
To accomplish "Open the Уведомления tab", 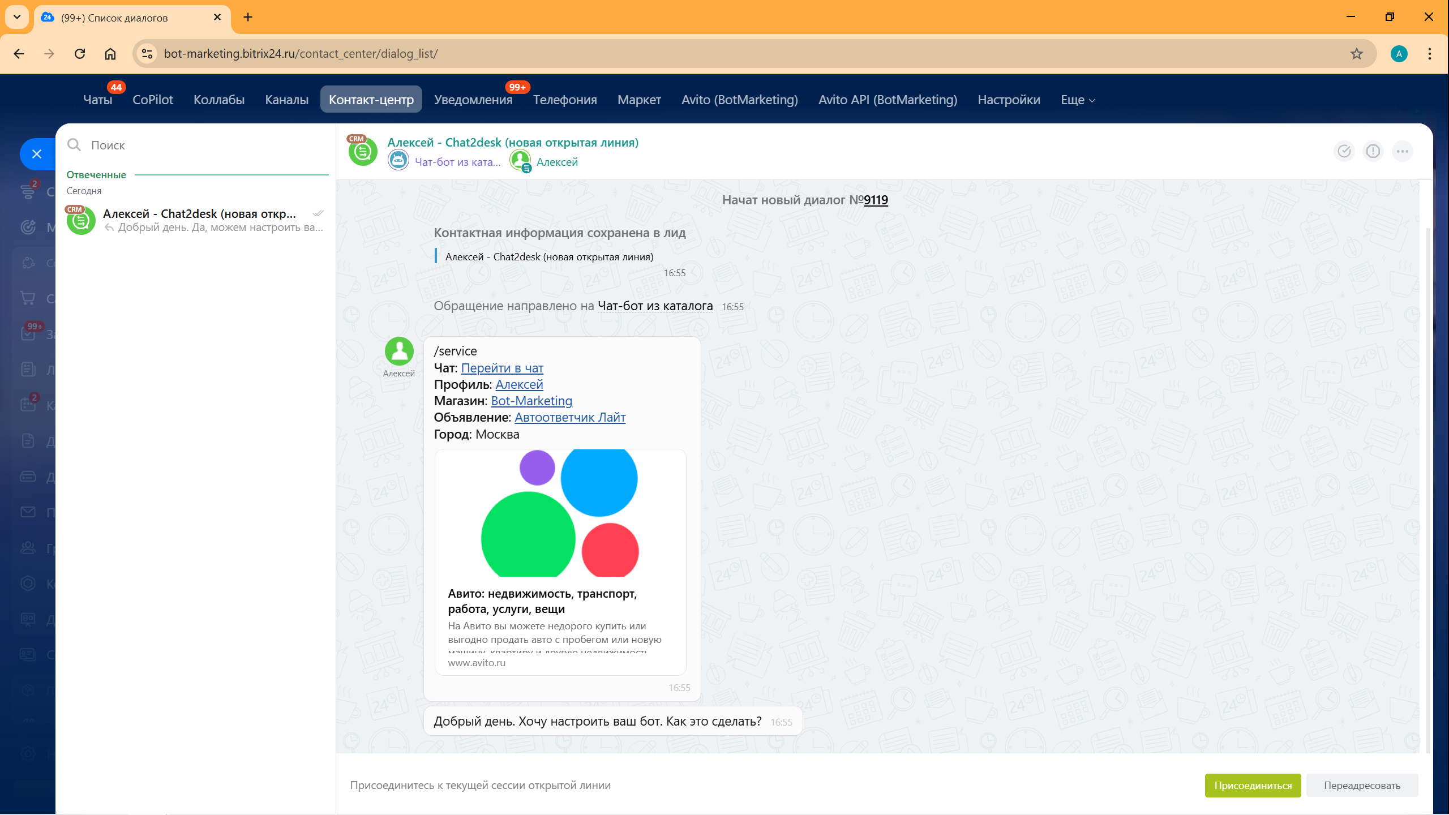I will tap(473, 100).
